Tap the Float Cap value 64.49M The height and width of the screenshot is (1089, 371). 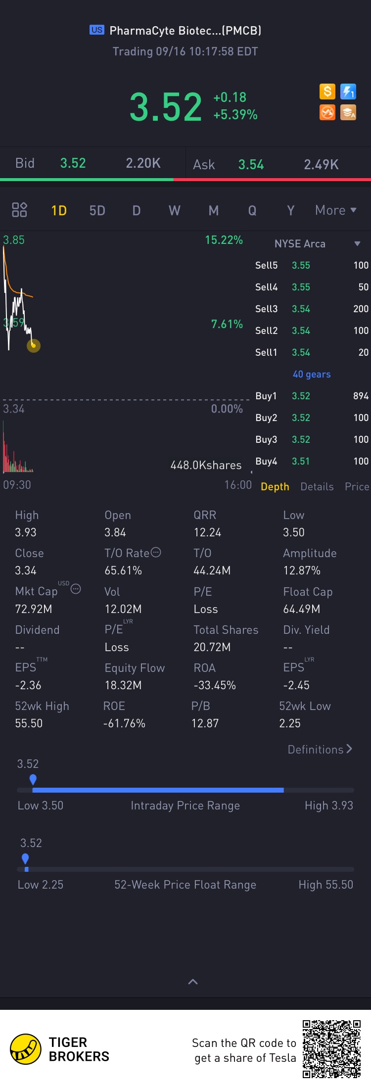point(302,609)
